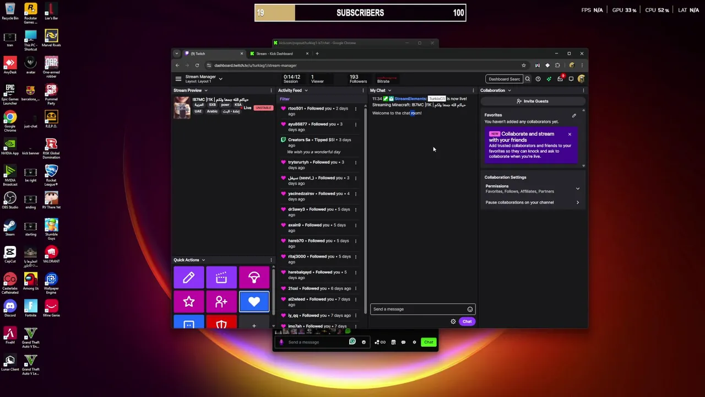The height and width of the screenshot is (397, 705).
Task: Open Steam desktop shortcut
Action: tap(10, 226)
